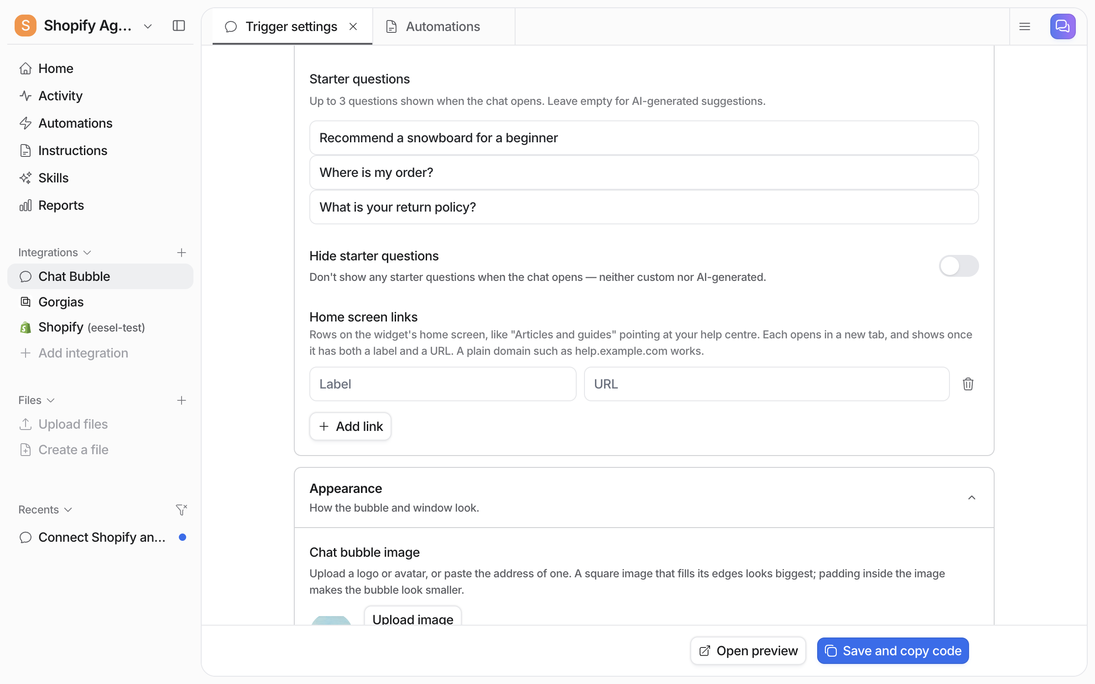This screenshot has height=684, width=1095.
Task: Open the hamburger menu icon in the header
Action: (1025, 26)
